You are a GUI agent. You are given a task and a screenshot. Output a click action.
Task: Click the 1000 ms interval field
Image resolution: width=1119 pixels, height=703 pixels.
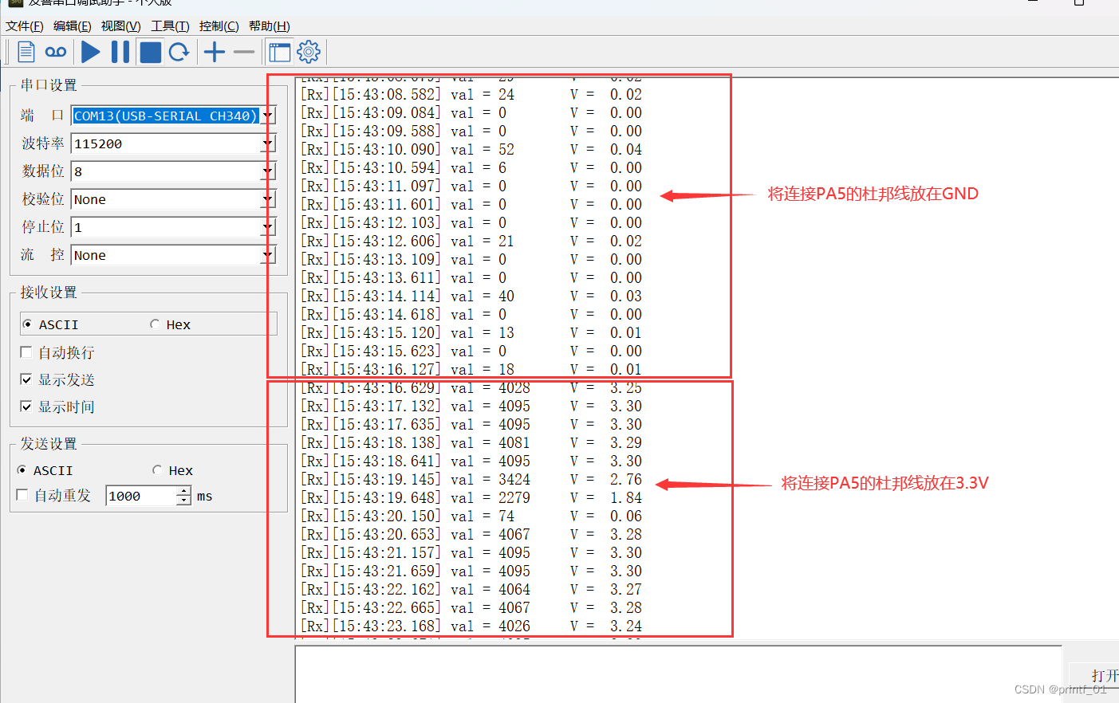[x=140, y=496]
